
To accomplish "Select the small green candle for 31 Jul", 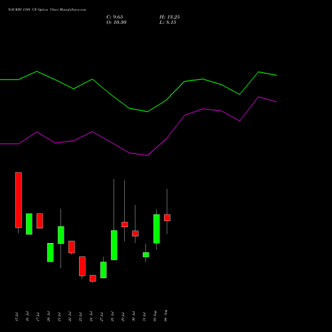I will 146,255.
